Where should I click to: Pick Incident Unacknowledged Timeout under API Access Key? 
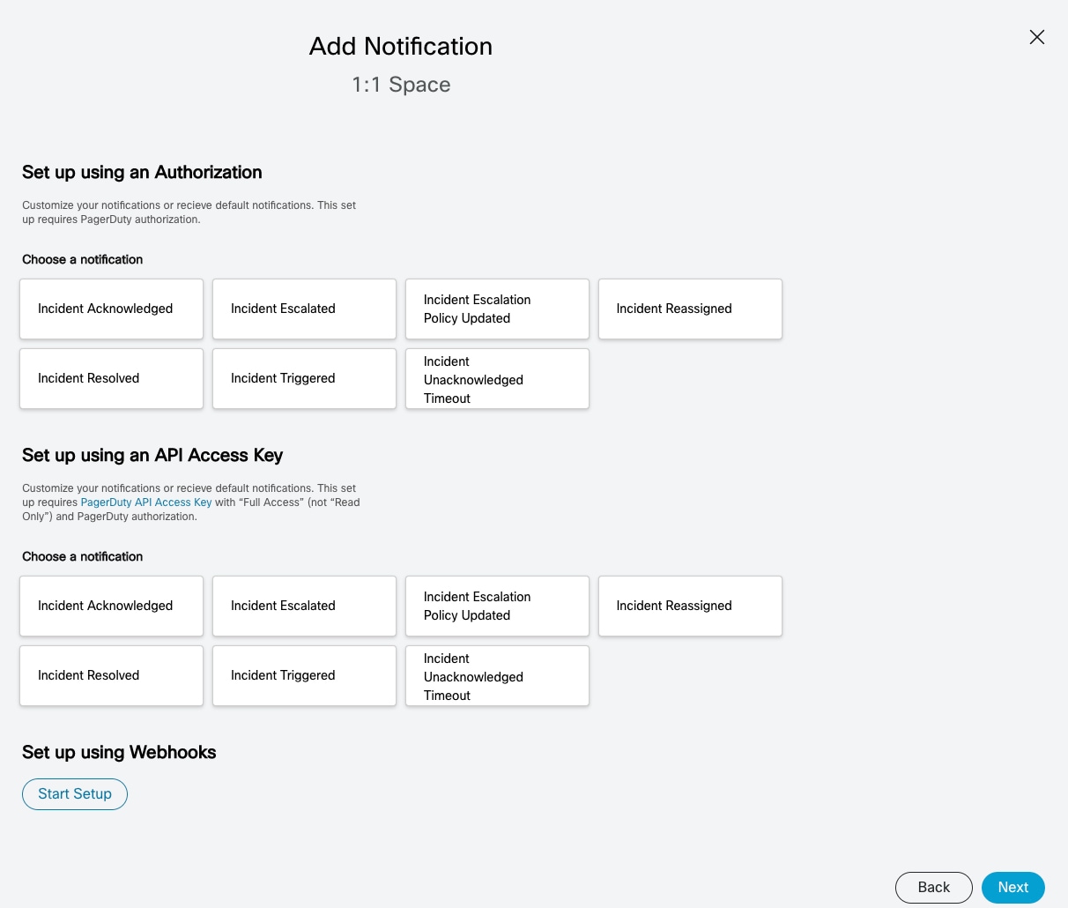pyautogui.click(x=497, y=675)
